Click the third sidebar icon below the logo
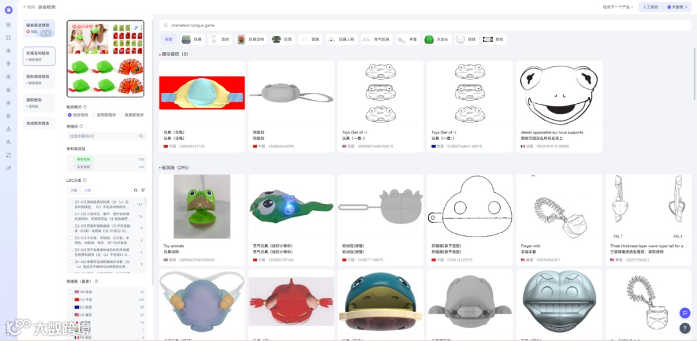The width and height of the screenshot is (697, 341). (8, 51)
